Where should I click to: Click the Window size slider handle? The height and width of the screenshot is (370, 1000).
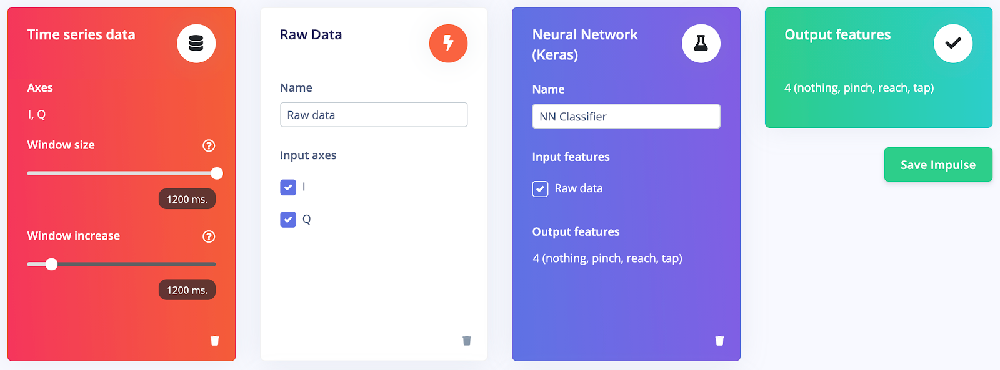217,173
